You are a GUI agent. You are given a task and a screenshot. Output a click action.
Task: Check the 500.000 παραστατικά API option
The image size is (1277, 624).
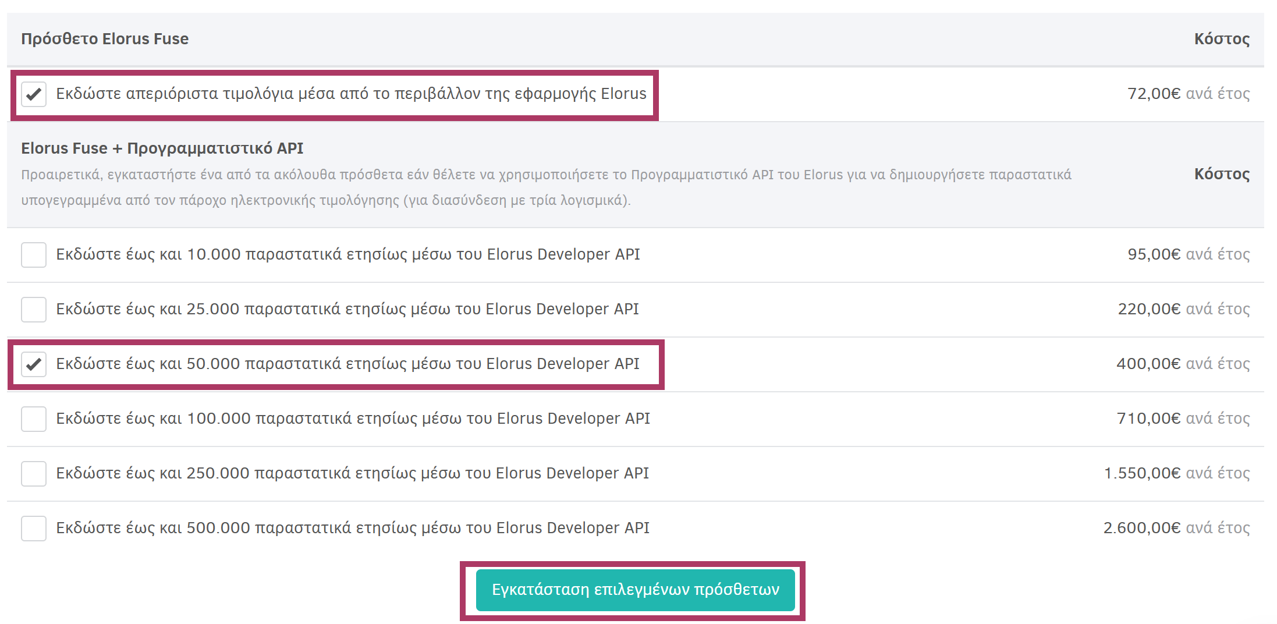pyautogui.click(x=34, y=529)
